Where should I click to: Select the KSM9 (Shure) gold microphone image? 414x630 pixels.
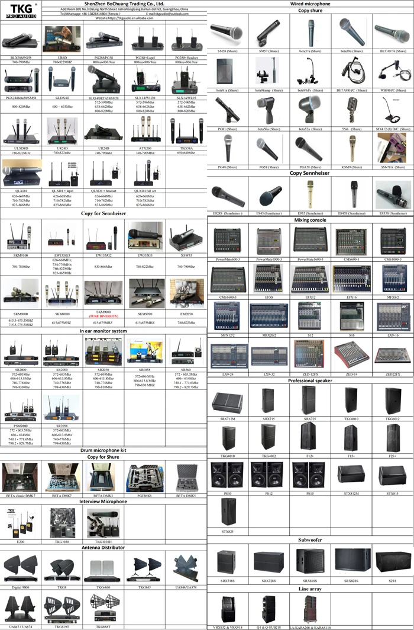click(x=352, y=148)
